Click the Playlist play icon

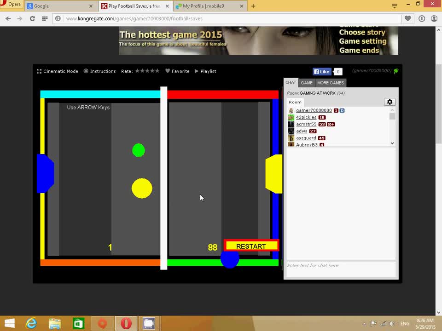point(197,71)
